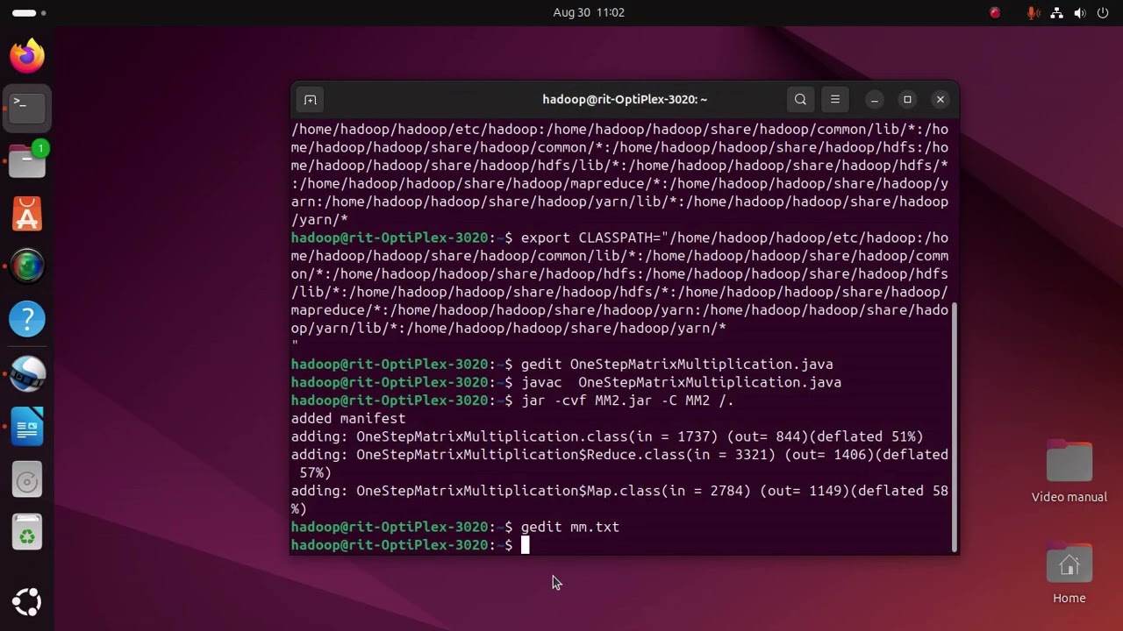
Task: Open the volume icon in the top bar
Action: [1079, 12]
